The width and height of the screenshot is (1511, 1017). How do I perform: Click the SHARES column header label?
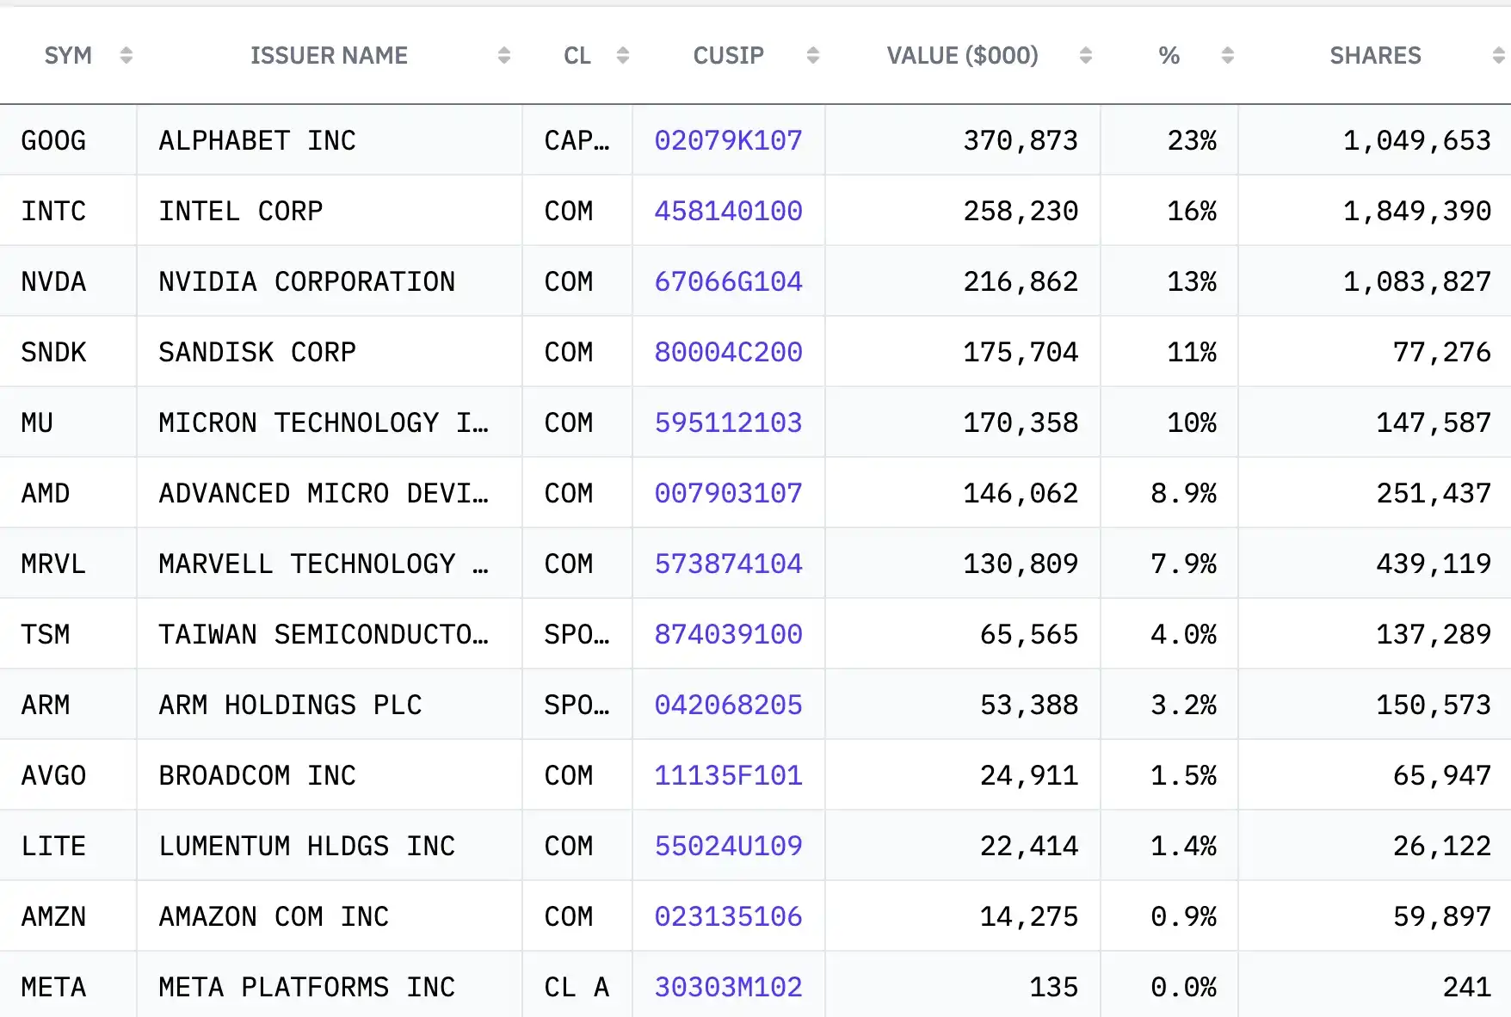tap(1375, 56)
